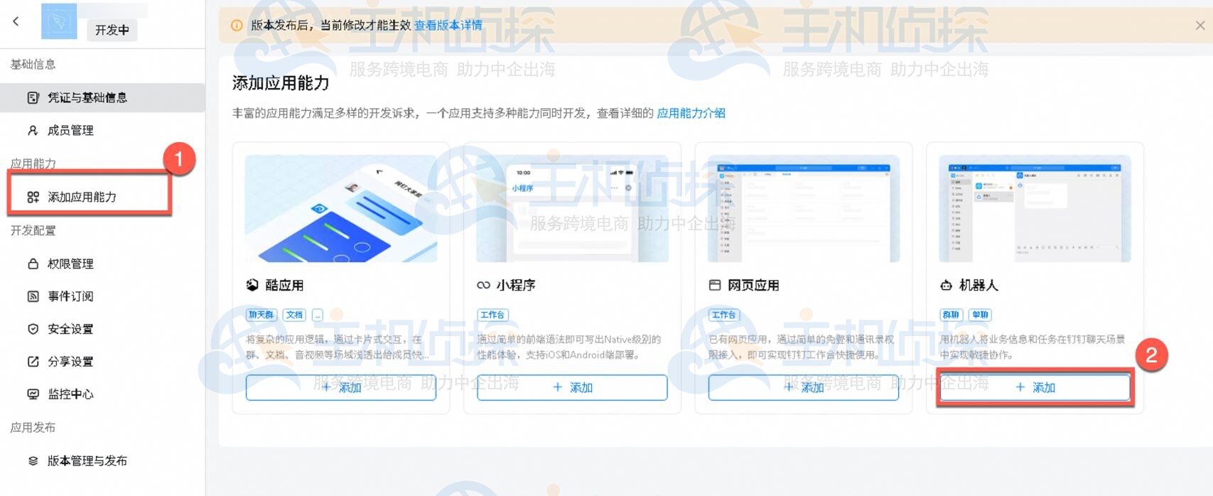This screenshot has height=496, width=1213.
Task: Click the 文档 tag on 酷应用
Action: point(294,315)
